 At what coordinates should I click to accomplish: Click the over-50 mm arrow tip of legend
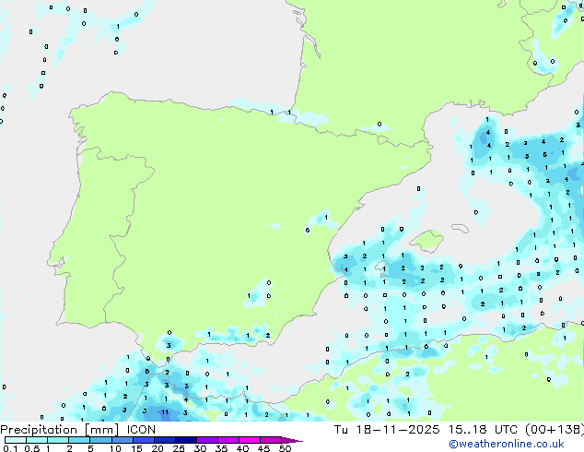pyautogui.click(x=292, y=440)
